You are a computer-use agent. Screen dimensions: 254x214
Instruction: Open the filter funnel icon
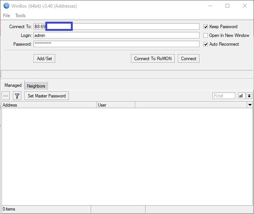pos(17,96)
